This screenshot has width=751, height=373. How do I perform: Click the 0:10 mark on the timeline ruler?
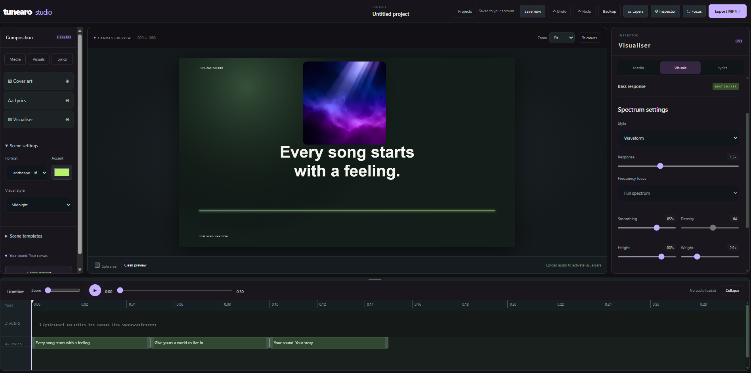pyautogui.click(x=275, y=304)
